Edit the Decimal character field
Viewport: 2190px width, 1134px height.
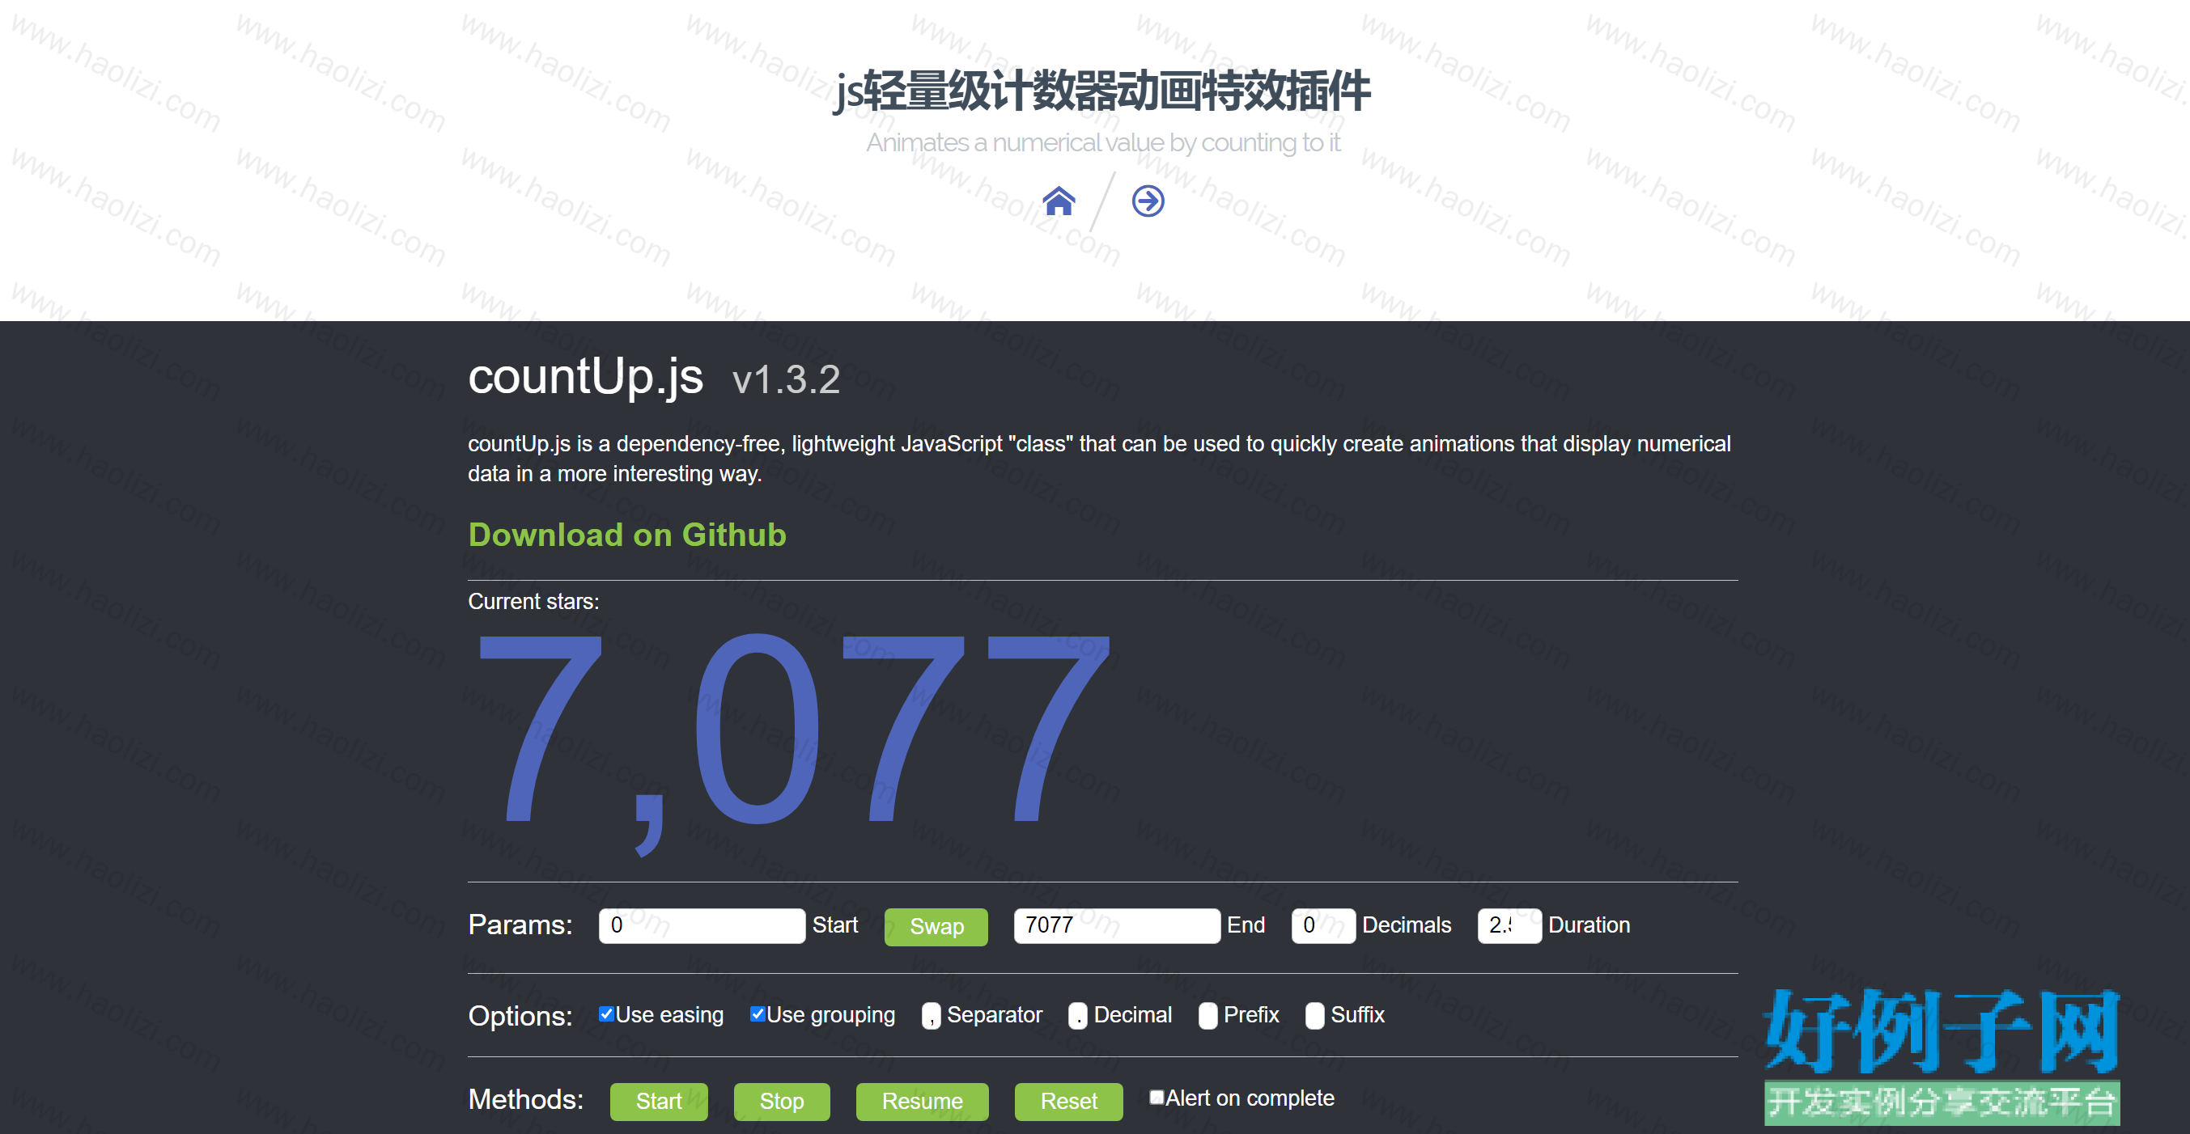tap(1077, 1015)
